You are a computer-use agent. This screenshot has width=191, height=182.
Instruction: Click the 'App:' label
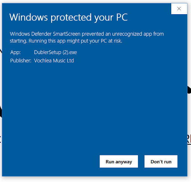[x=15, y=52]
